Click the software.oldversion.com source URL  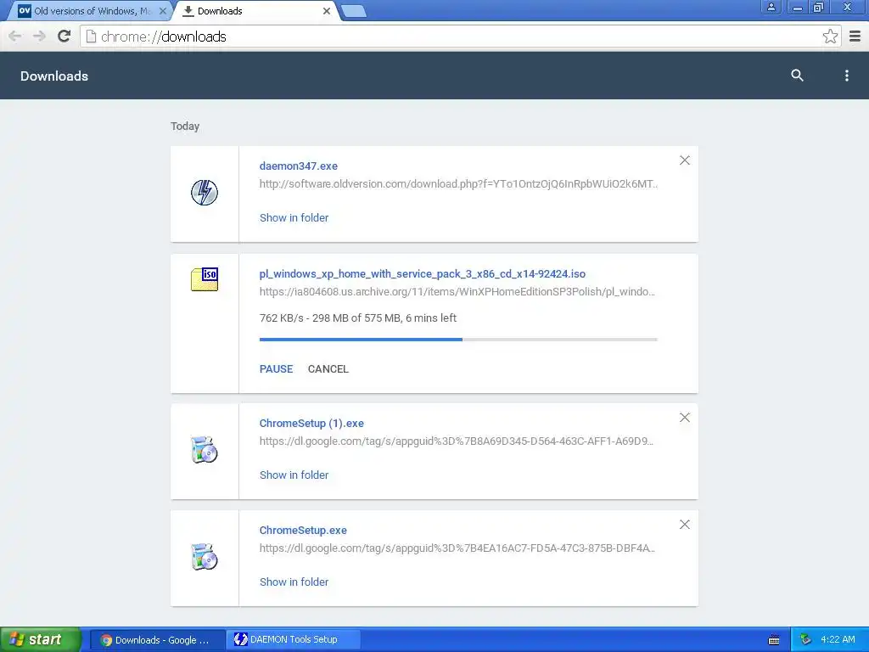tap(458, 184)
